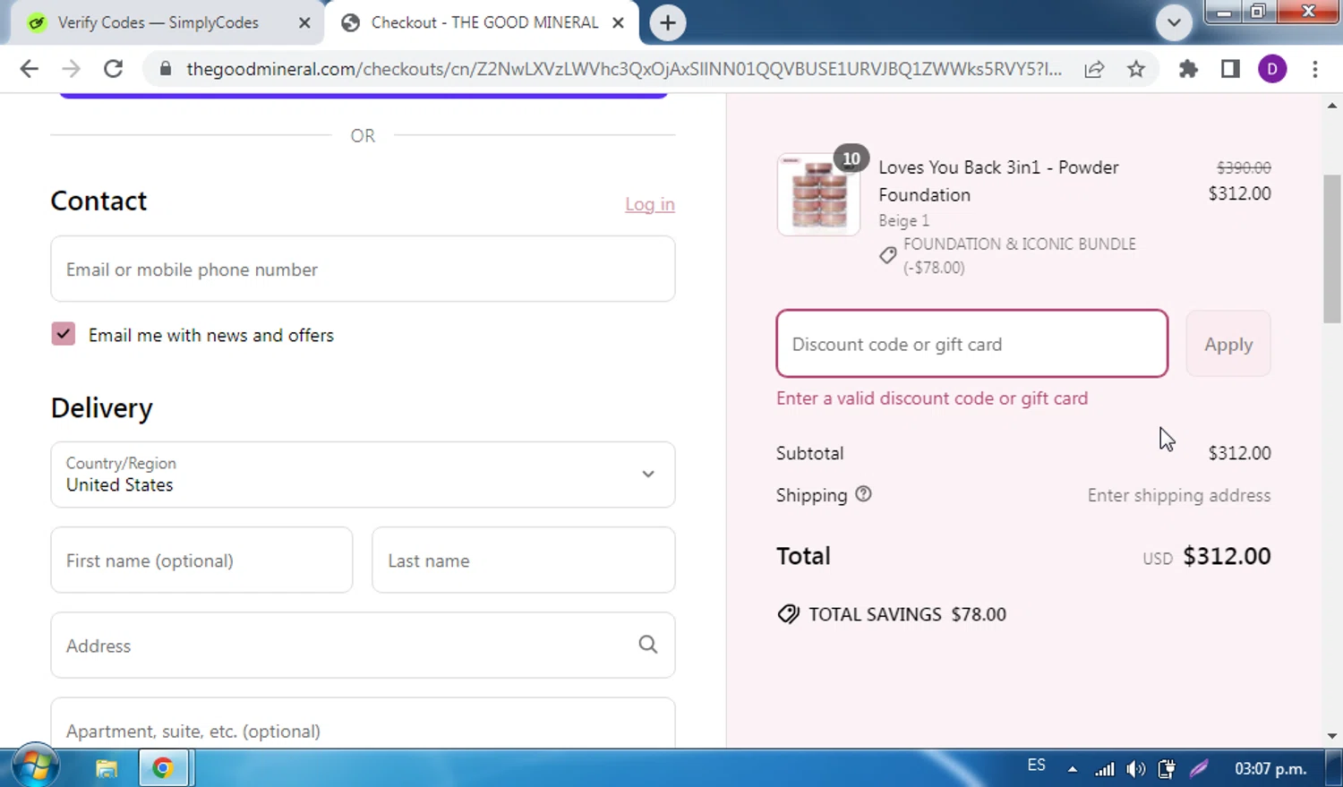Click FOUNDATION & ICONIC BUNDLE text
Viewport: 1343px width, 787px height.
(1020, 244)
